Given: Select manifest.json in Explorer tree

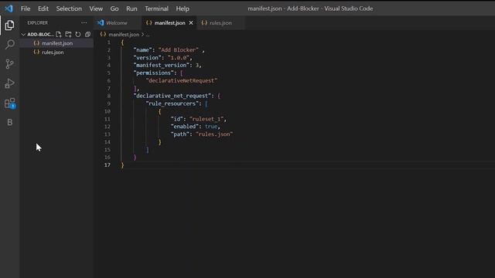Looking at the screenshot, I should coord(57,43).
